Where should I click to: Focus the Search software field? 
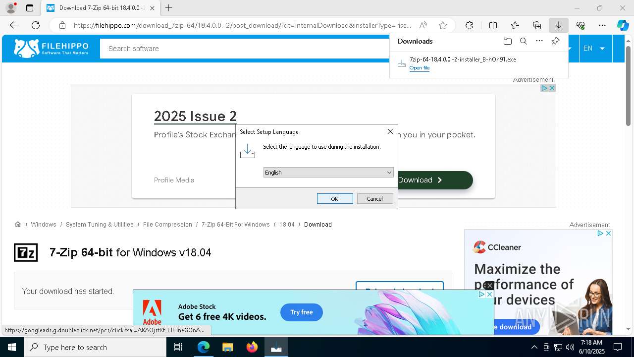pyautogui.click(x=245, y=49)
